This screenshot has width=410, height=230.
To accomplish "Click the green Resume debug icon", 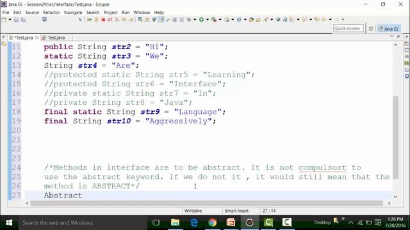I will (90, 20).
